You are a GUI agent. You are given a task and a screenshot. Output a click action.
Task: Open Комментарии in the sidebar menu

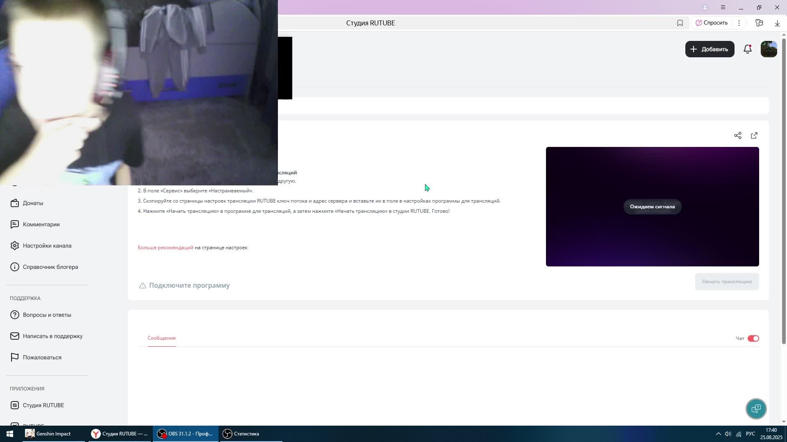tap(41, 224)
